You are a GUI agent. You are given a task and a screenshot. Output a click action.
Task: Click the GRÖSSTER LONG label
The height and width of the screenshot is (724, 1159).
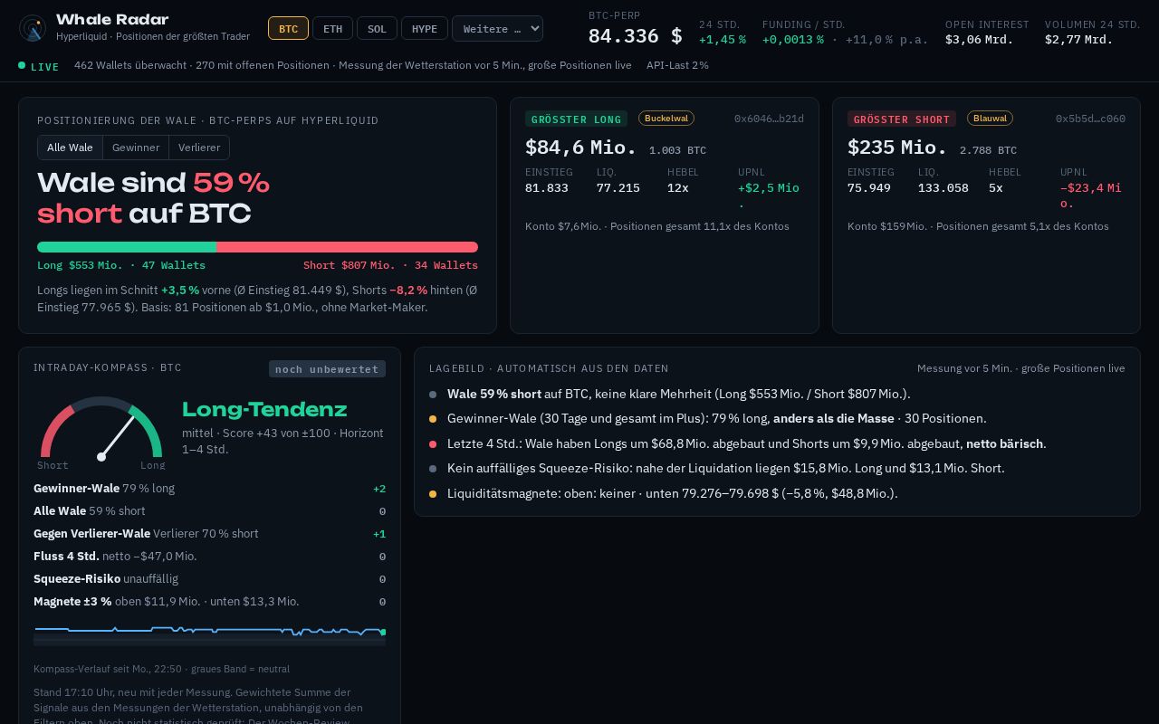[576, 119]
